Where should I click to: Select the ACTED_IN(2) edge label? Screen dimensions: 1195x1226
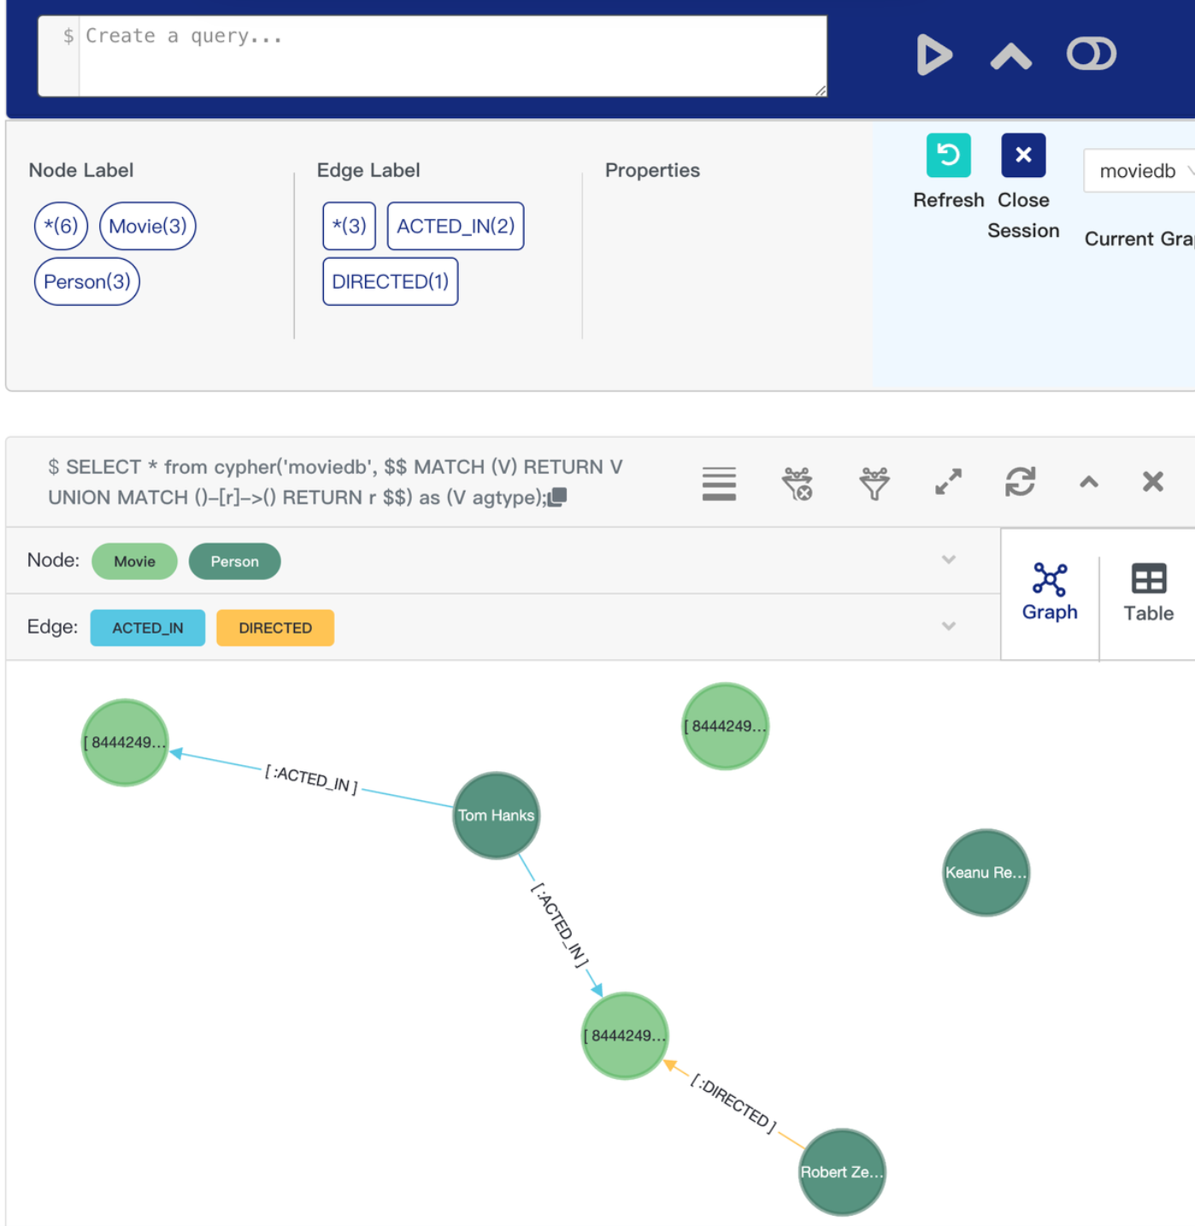click(456, 227)
